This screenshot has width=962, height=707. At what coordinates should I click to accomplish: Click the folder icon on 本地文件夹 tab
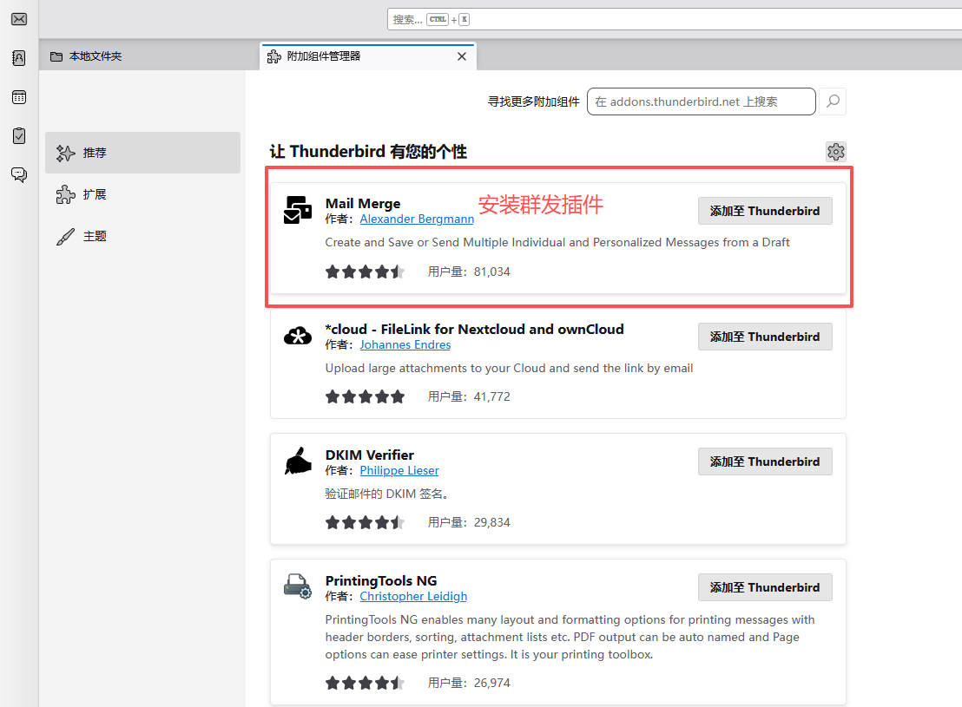tap(56, 56)
